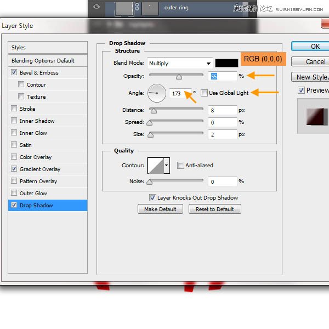Enable the Outer Glow checkbox
Image resolution: width=329 pixels, height=329 pixels.
click(14, 193)
